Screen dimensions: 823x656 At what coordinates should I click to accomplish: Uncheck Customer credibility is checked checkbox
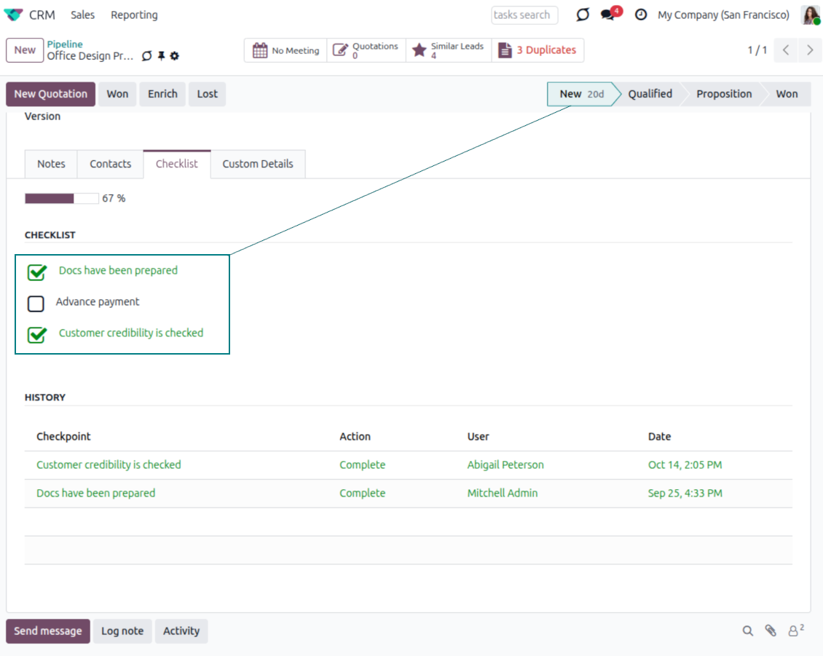click(x=36, y=335)
